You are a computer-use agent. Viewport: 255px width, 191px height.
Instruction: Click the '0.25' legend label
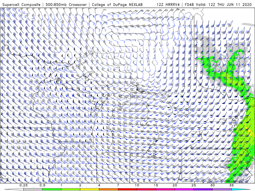point(24,185)
